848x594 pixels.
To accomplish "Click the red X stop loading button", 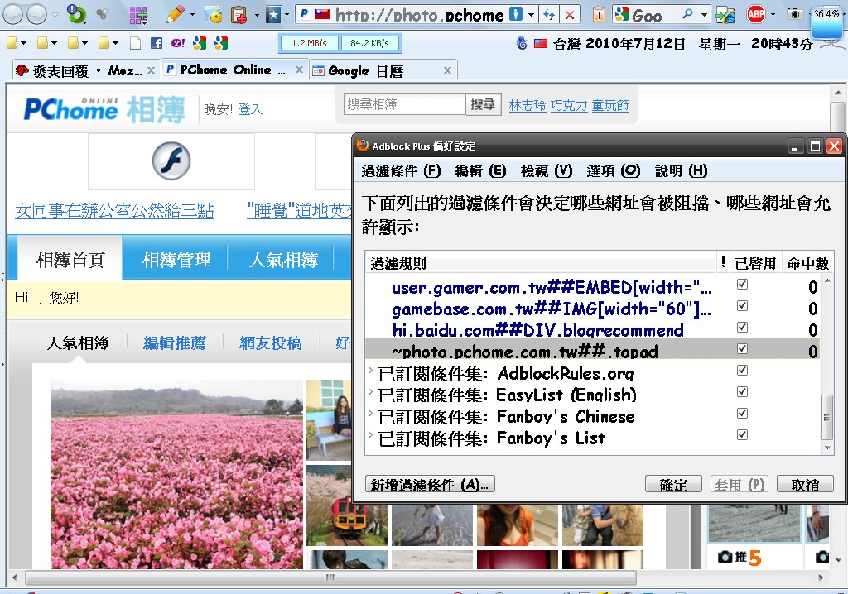I will pos(570,15).
